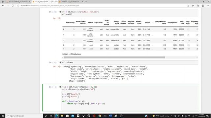The image size is (211, 118).
Task: Run cell In [3] using run icon
Action: (60, 62)
